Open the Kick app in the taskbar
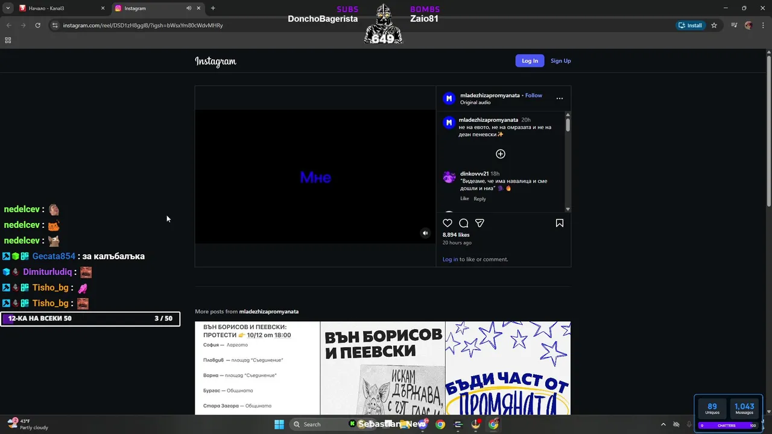 tap(353, 424)
